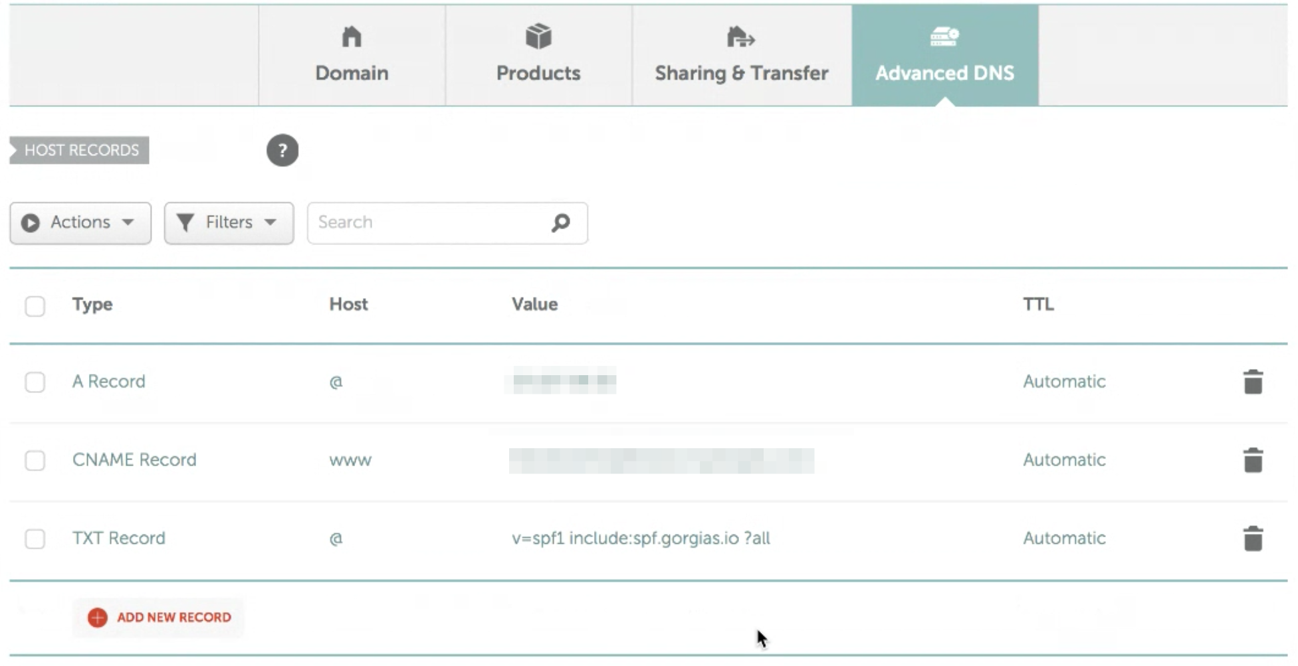Click the Host column header

(x=348, y=304)
